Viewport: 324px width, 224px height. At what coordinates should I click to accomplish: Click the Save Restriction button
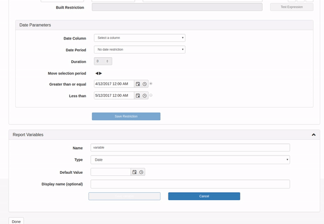[126, 117]
